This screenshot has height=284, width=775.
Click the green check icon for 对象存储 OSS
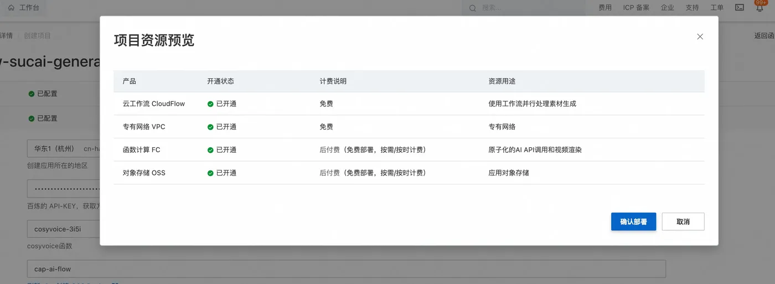pos(210,173)
